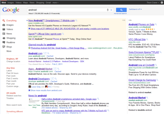Preview Droid Charge by Samsung magnifier icon
Viewport: 164px width, 114px height.
pos(157,80)
